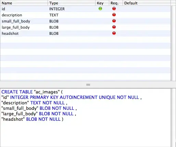Click the CREATE TABLE "ac_images" line

coord(32,92)
